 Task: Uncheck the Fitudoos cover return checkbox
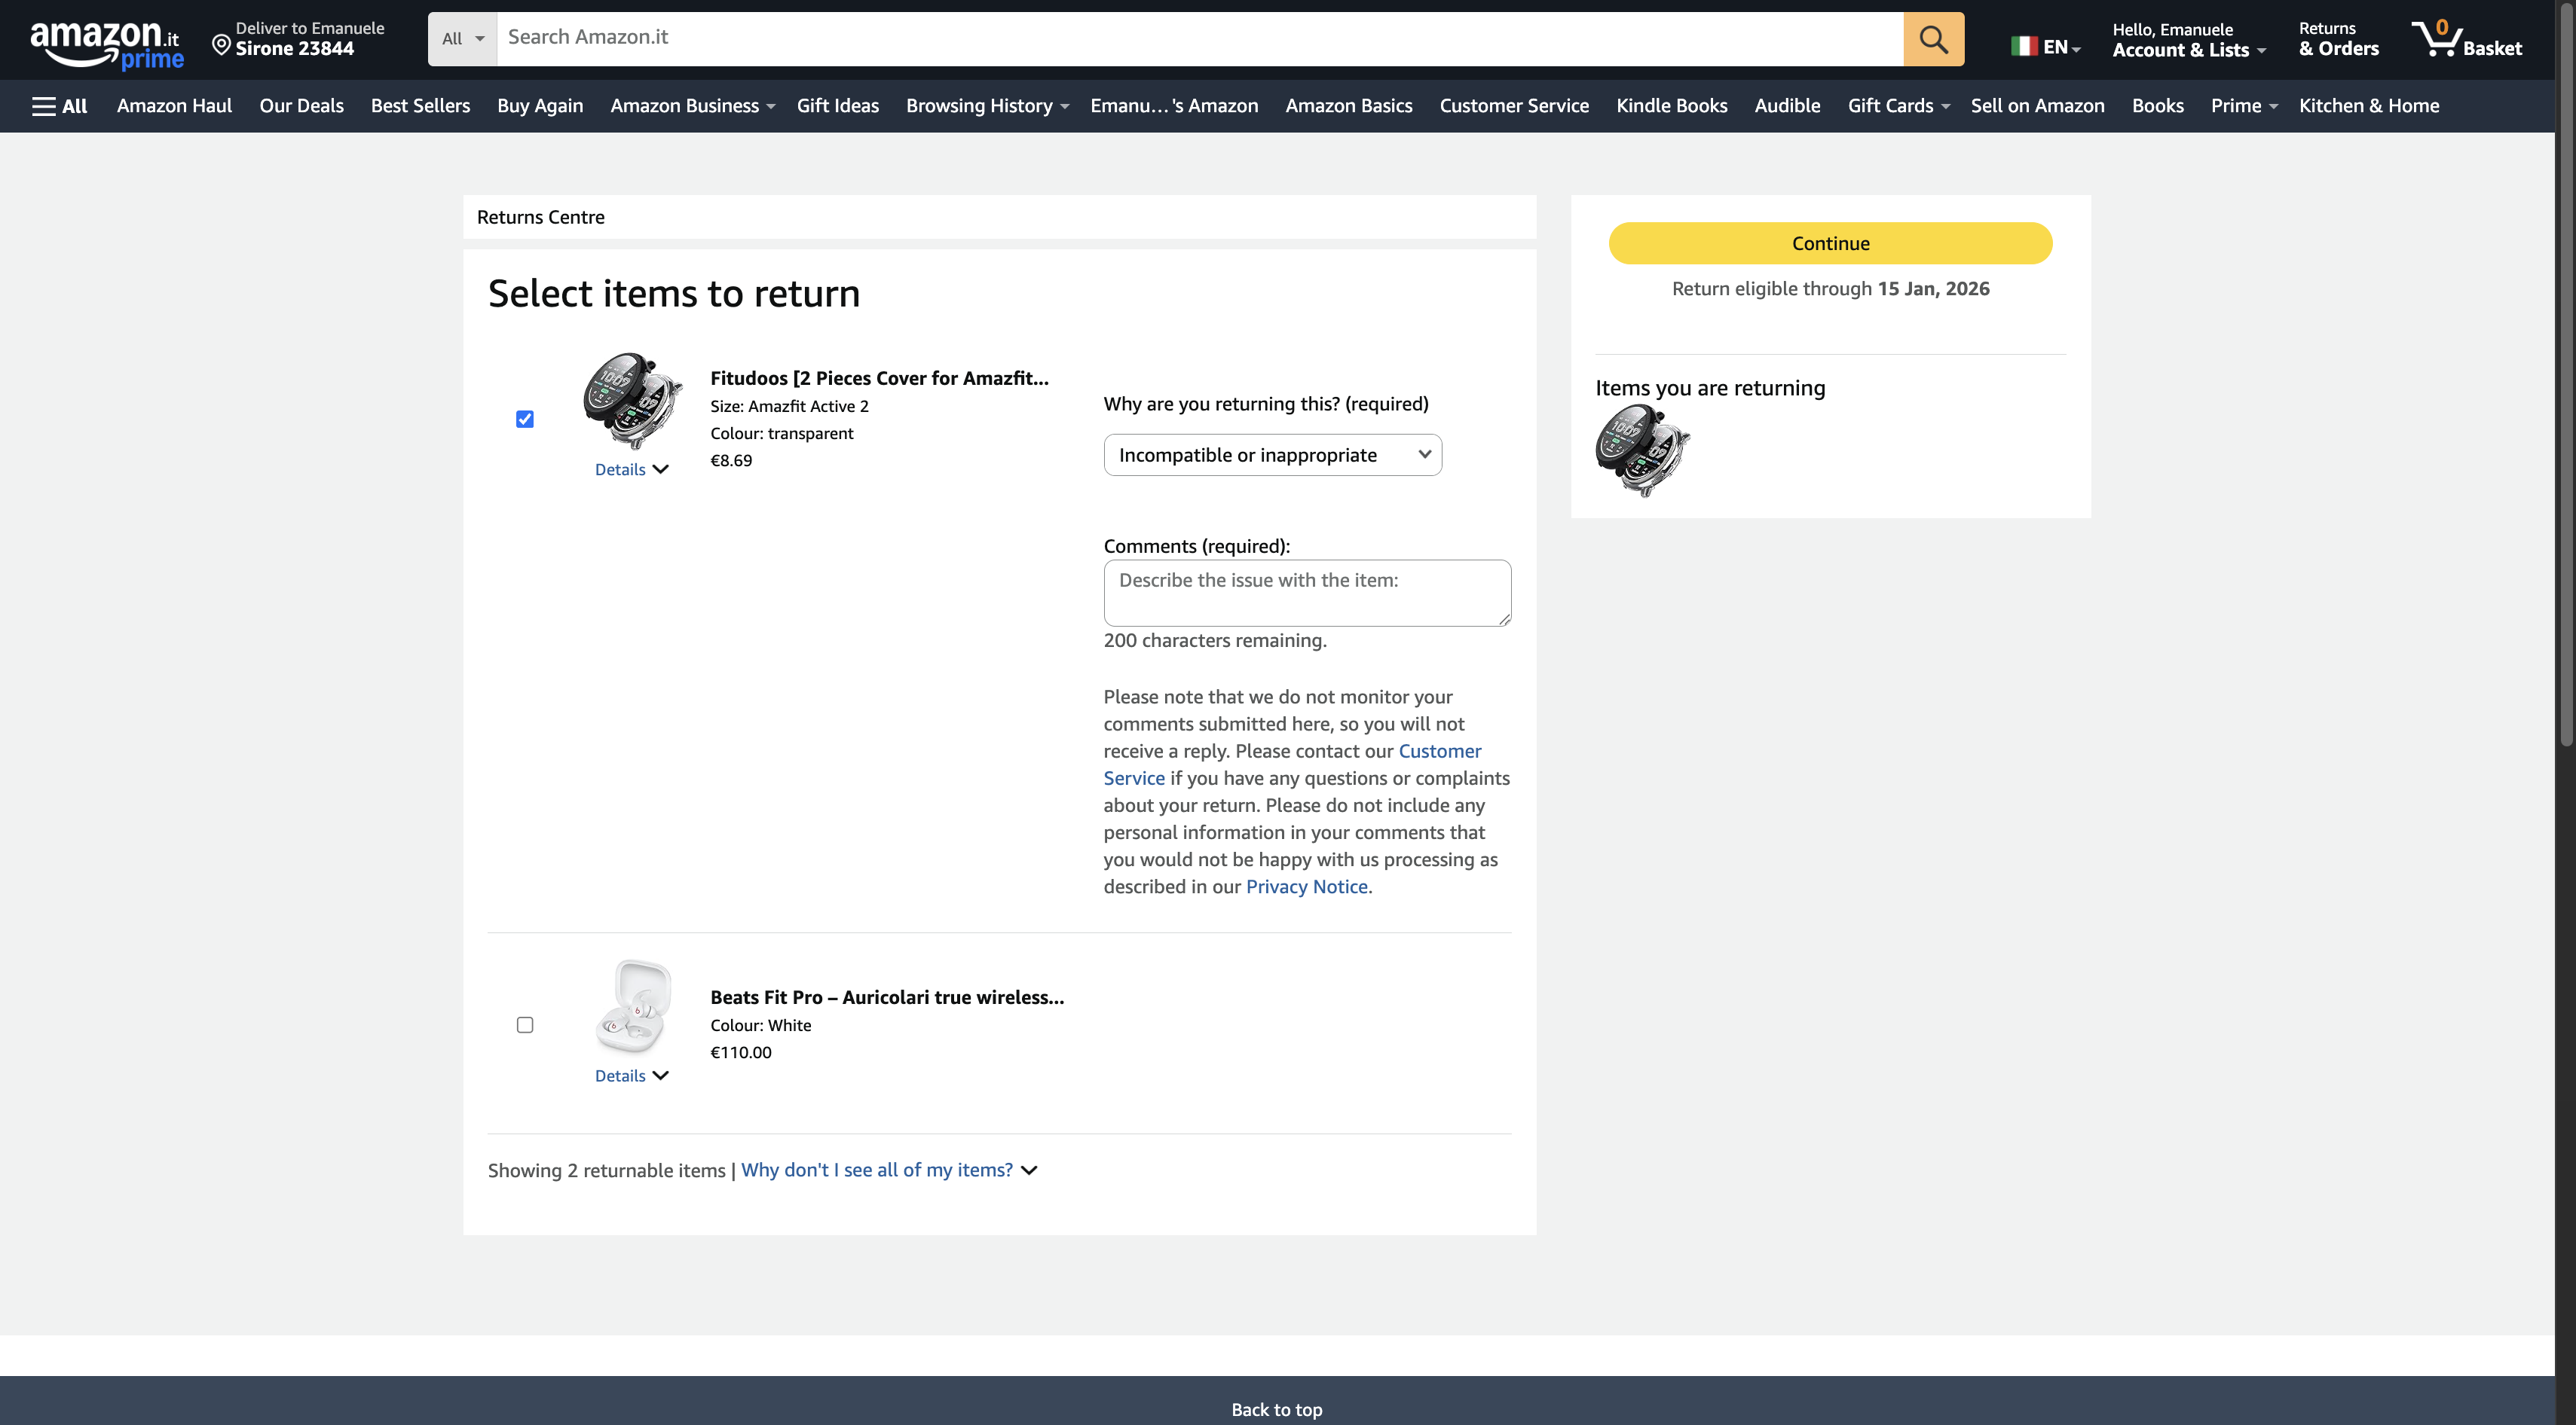click(x=525, y=419)
